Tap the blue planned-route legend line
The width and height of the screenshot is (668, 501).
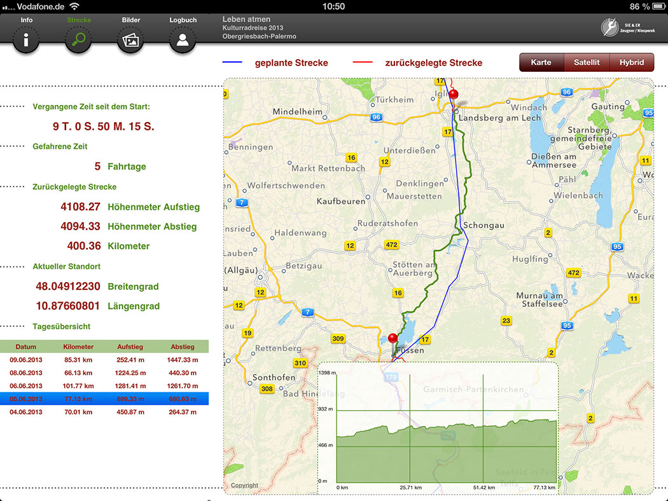click(x=232, y=62)
